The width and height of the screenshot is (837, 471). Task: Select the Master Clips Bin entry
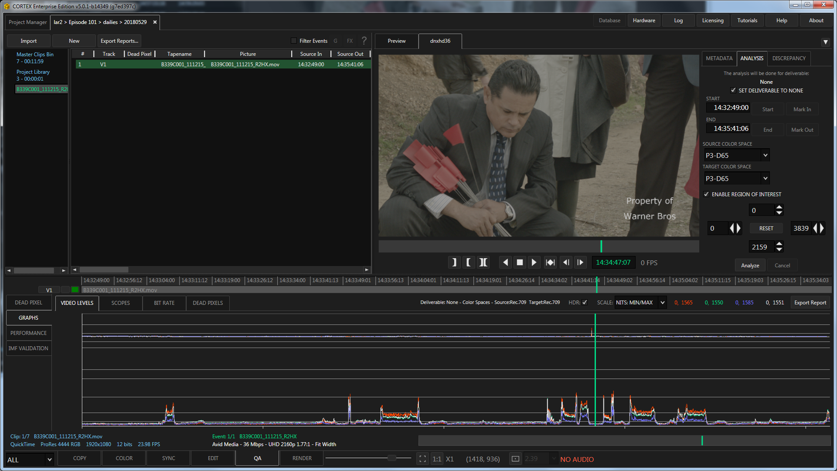[x=35, y=58]
